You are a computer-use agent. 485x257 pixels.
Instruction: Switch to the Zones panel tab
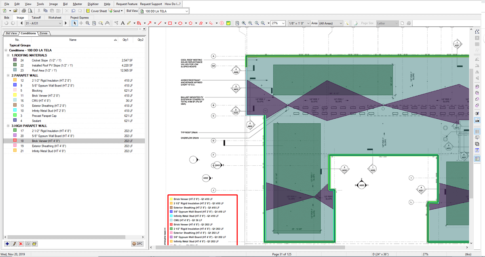coord(43,33)
